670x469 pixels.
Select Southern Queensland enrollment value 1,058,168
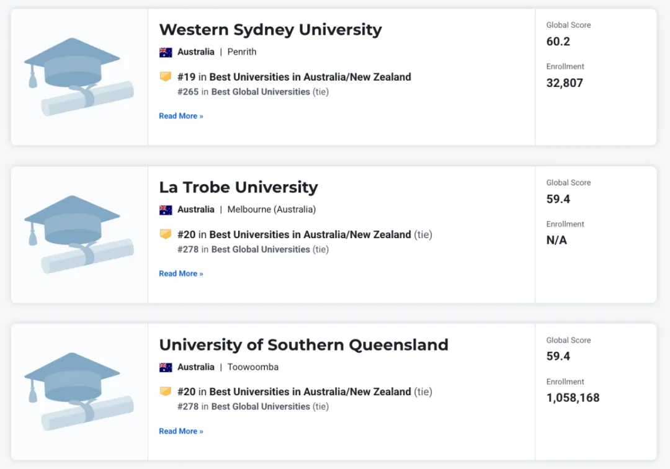click(573, 398)
